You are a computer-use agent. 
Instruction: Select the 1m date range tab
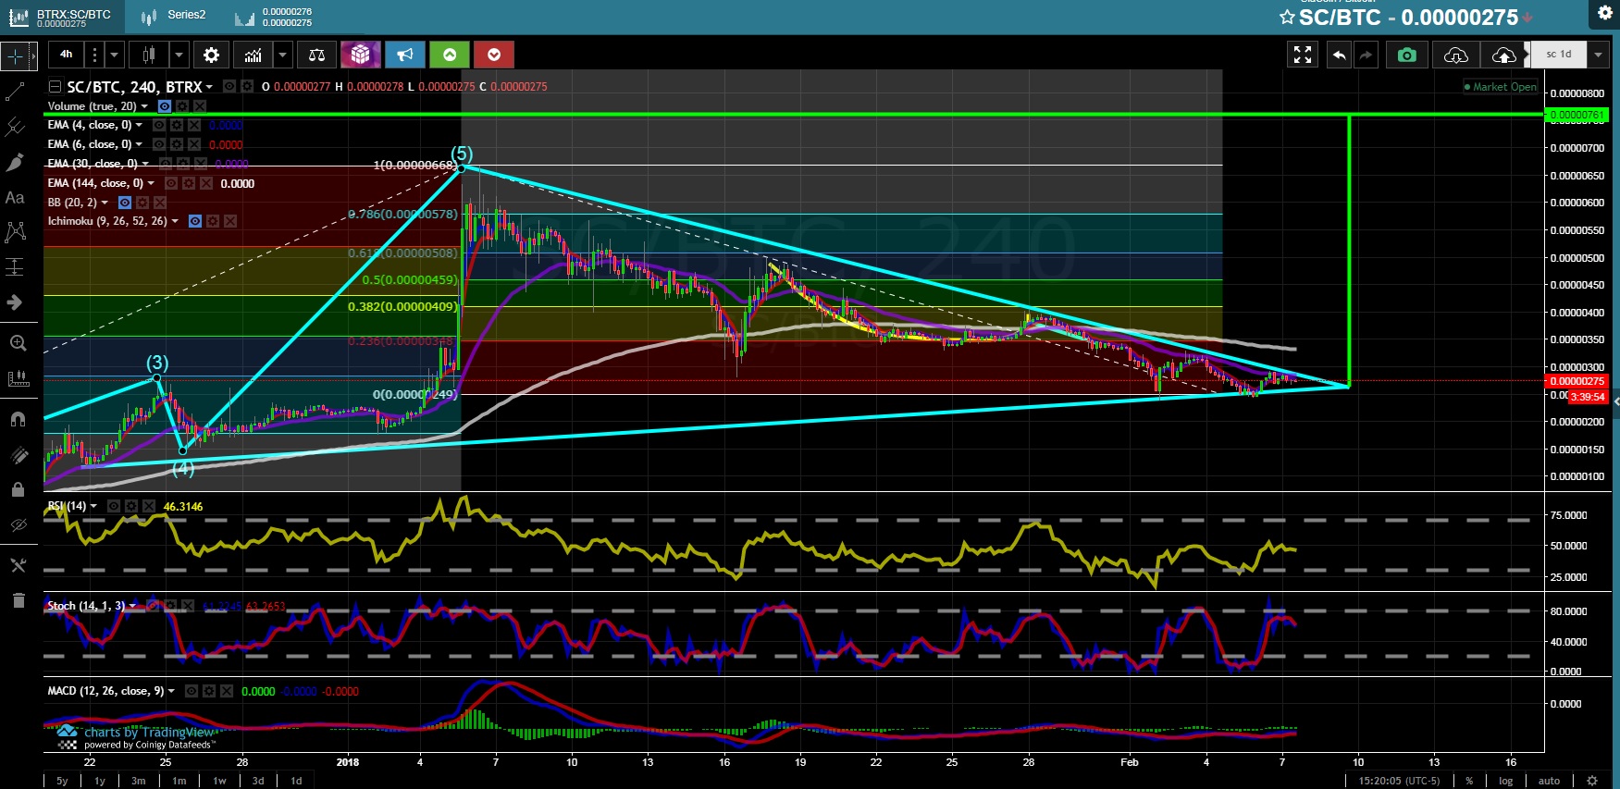[179, 781]
